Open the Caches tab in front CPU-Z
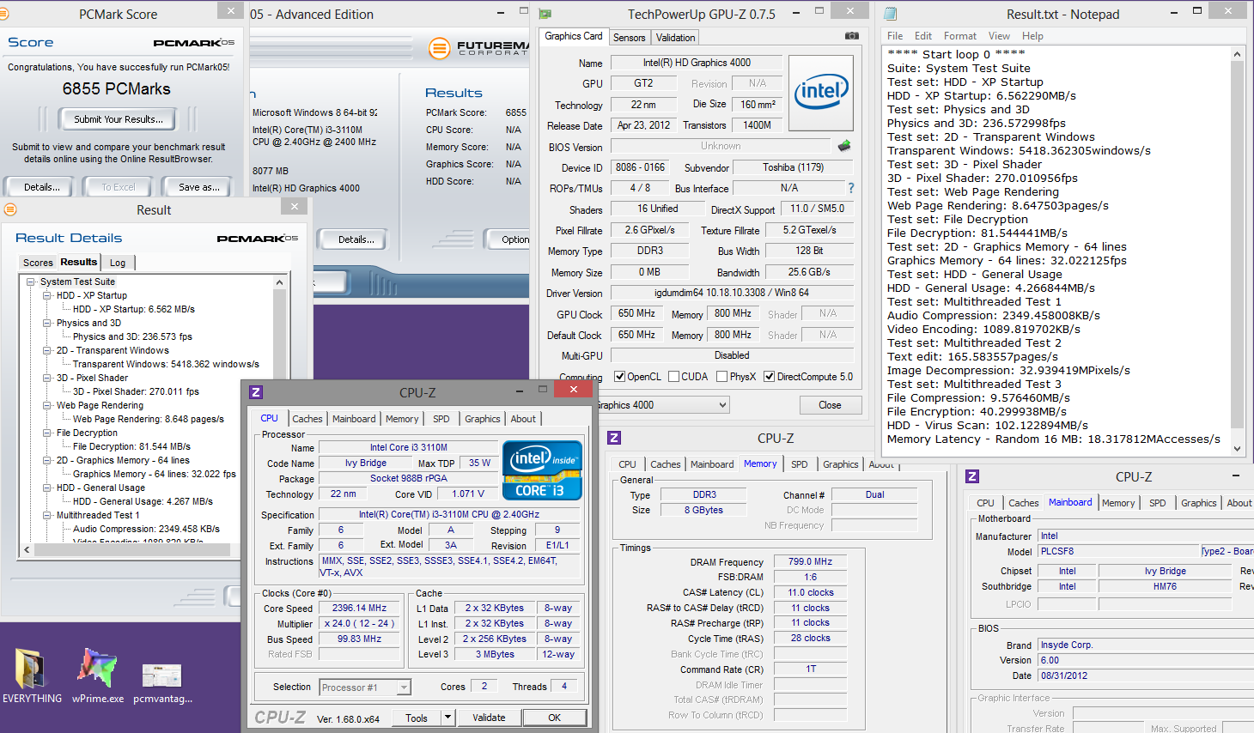The image size is (1254, 733). pyautogui.click(x=307, y=419)
